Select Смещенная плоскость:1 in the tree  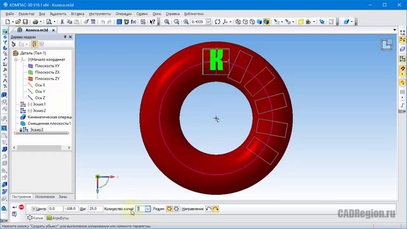click(49, 123)
